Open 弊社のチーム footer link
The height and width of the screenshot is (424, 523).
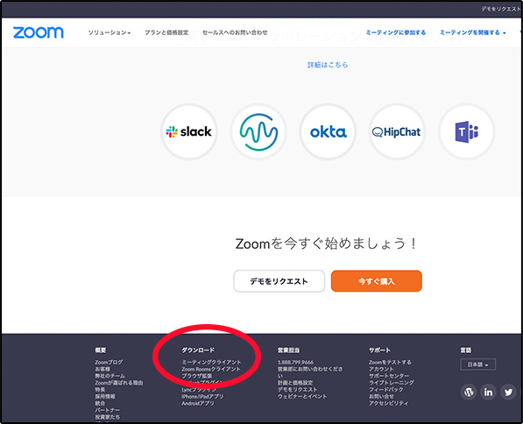(x=110, y=376)
